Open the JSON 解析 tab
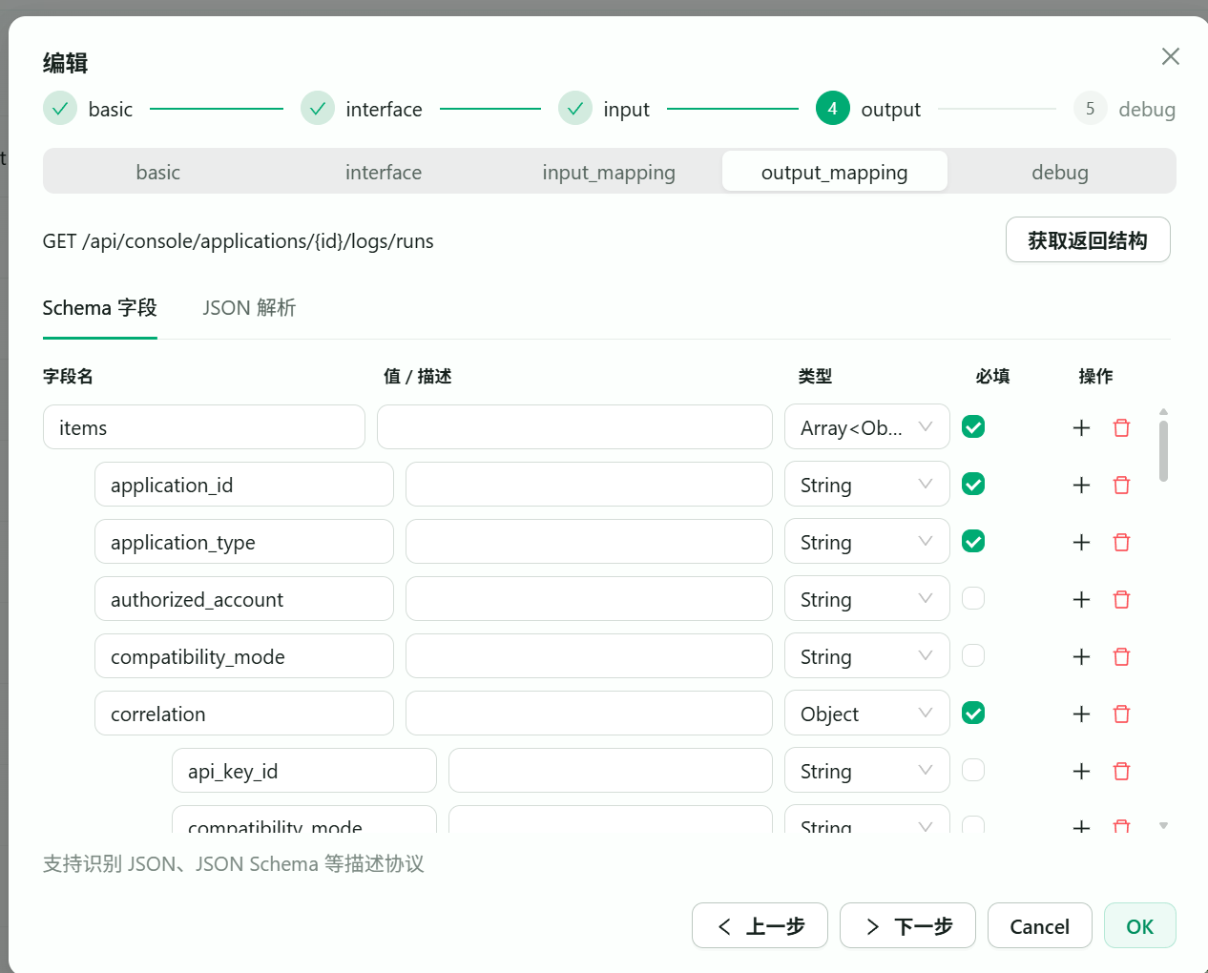 249,308
